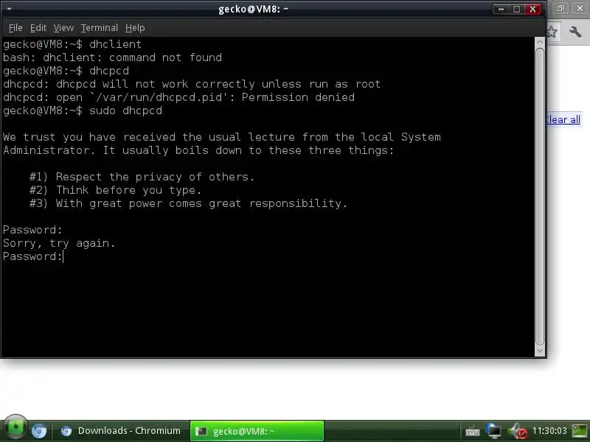Click '#1) Respect the privacy of others.' line
Image resolution: width=590 pixels, height=442 pixels.
pos(142,177)
